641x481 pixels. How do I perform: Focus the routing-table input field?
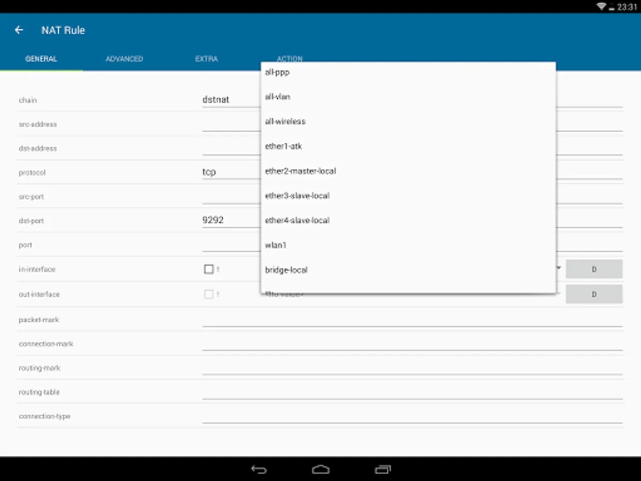412,392
